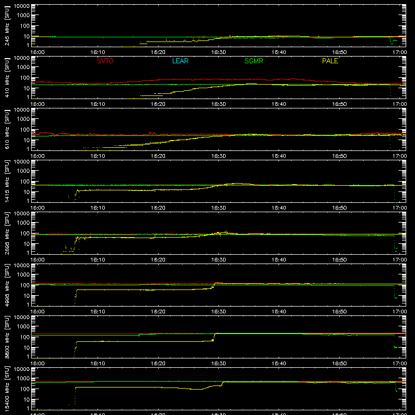Select the 8800 MHz [SFU] axis title
Screen dimensions: 415x415
7,337
